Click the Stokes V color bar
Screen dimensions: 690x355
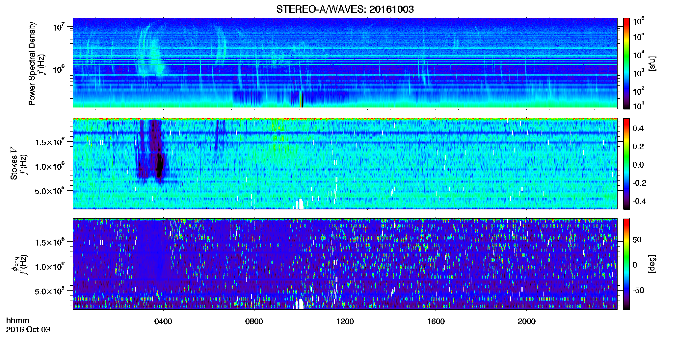[x=626, y=164]
